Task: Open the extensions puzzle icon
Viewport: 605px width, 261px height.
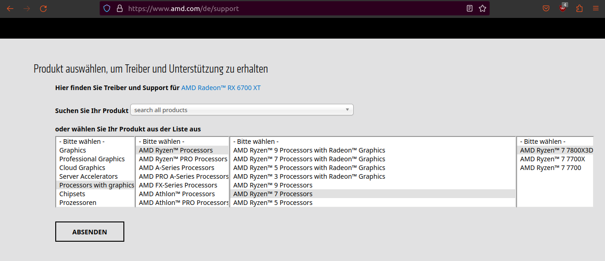Action: pyautogui.click(x=579, y=8)
